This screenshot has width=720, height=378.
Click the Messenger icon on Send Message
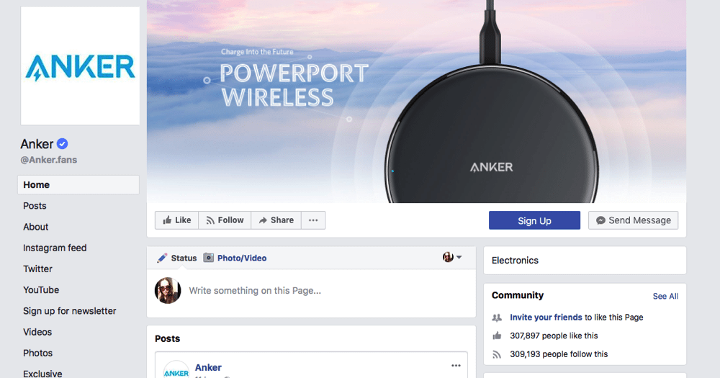(600, 220)
